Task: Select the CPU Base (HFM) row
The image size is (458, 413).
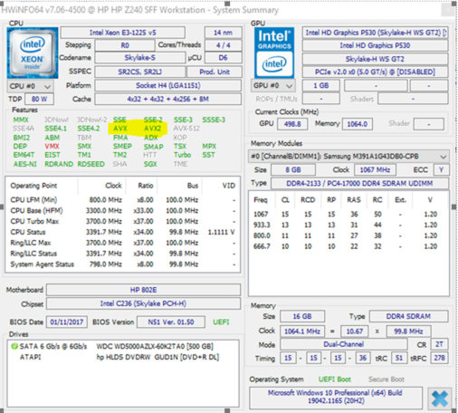Action: click(x=122, y=210)
